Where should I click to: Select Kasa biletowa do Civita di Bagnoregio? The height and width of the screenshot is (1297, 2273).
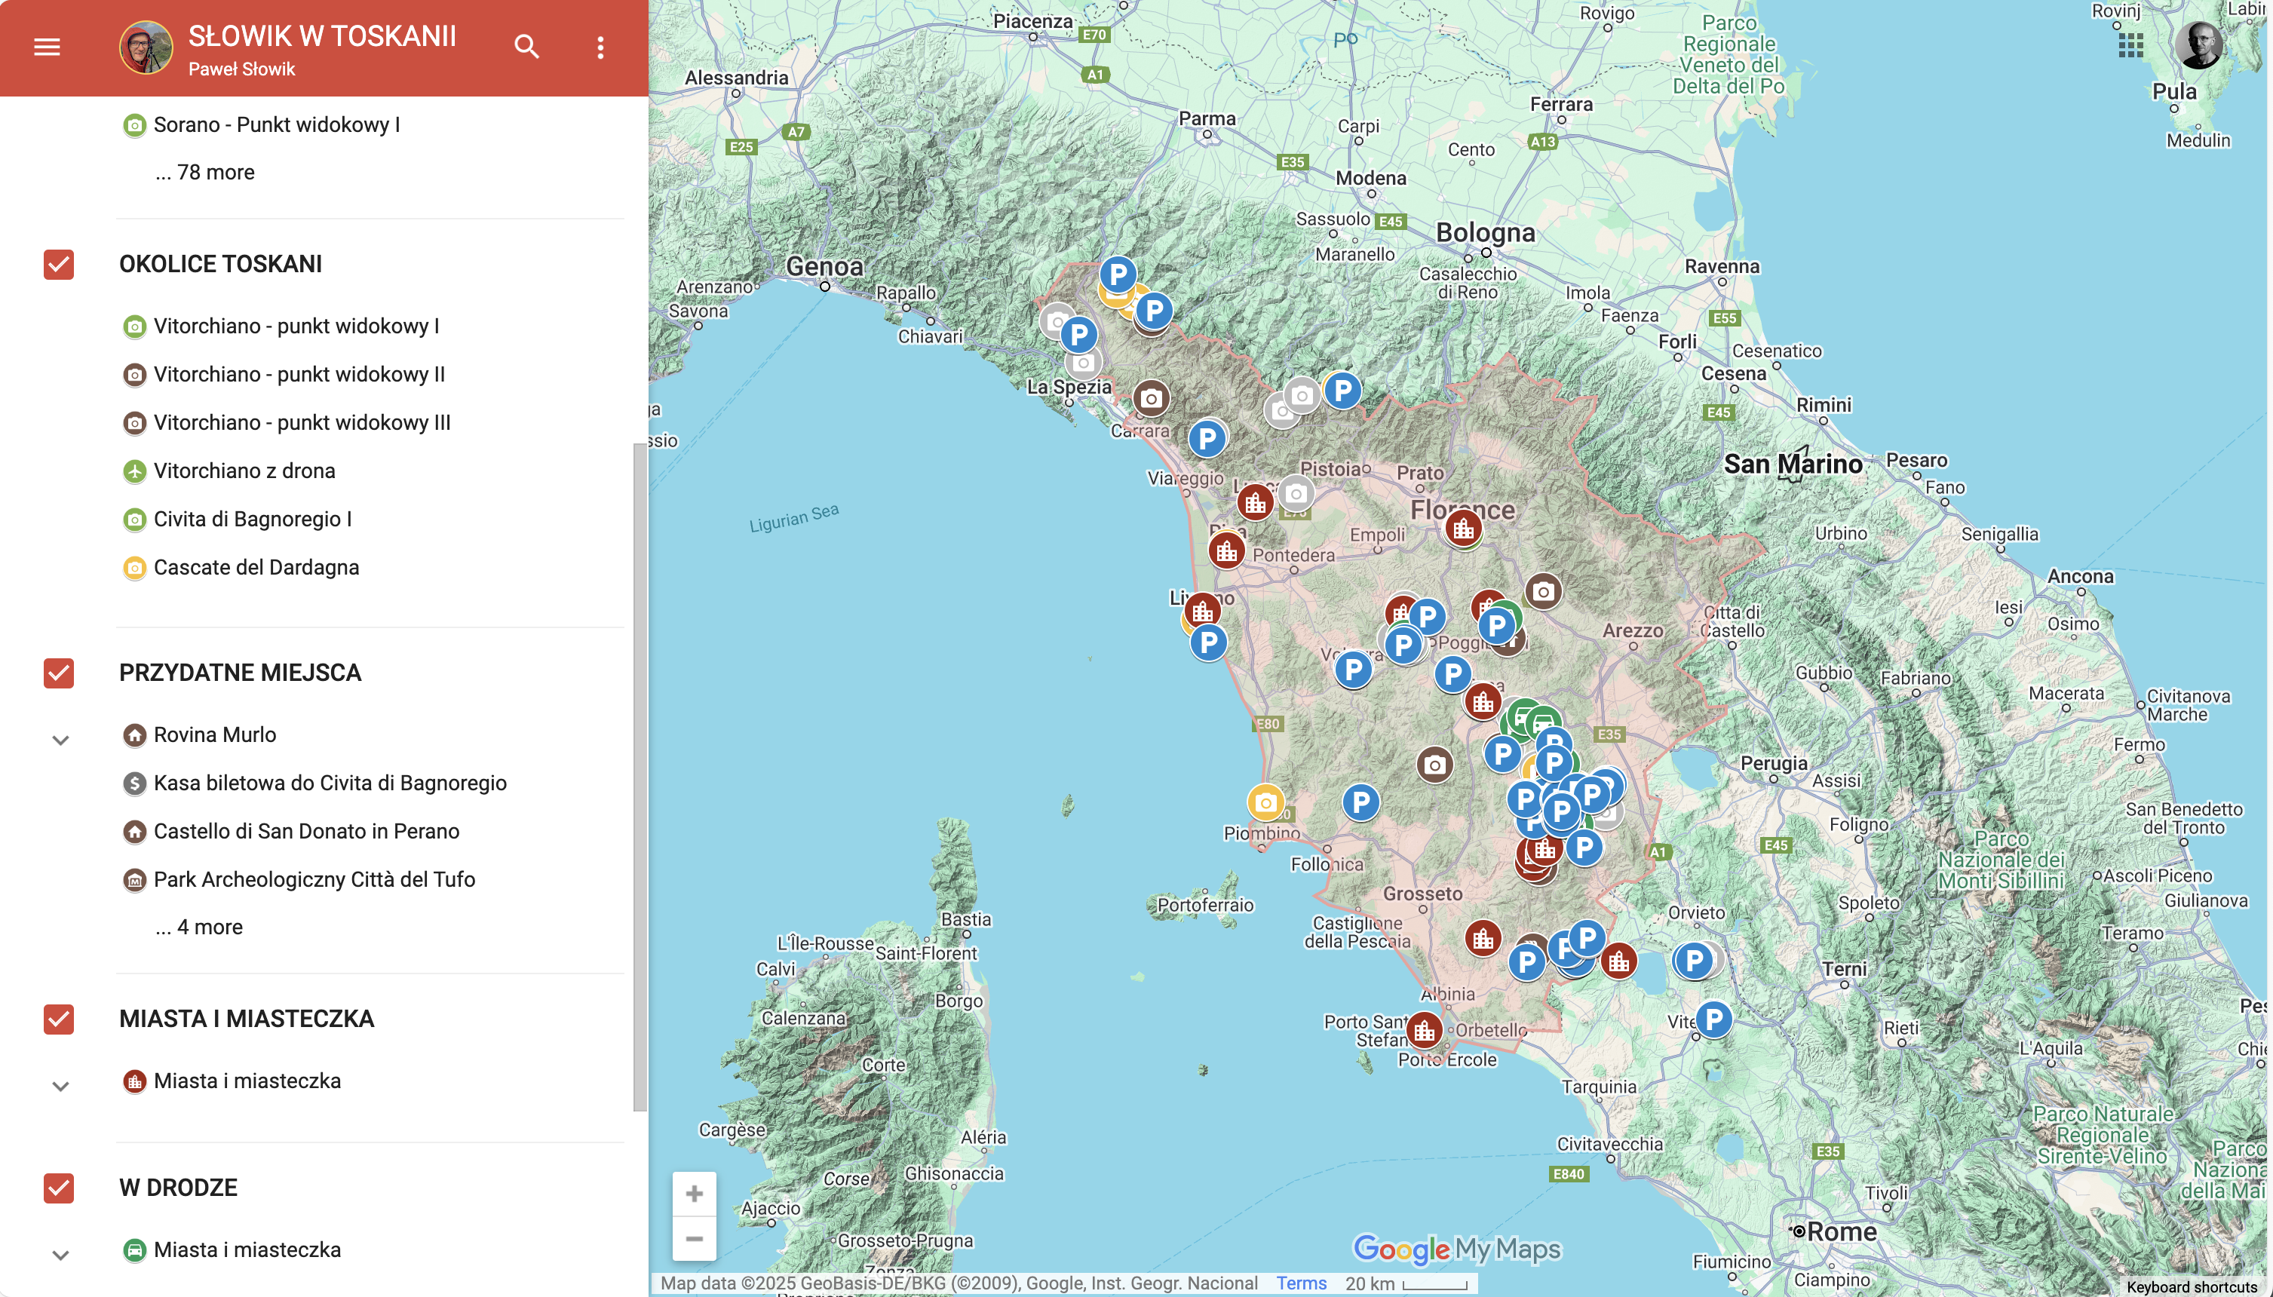[330, 783]
